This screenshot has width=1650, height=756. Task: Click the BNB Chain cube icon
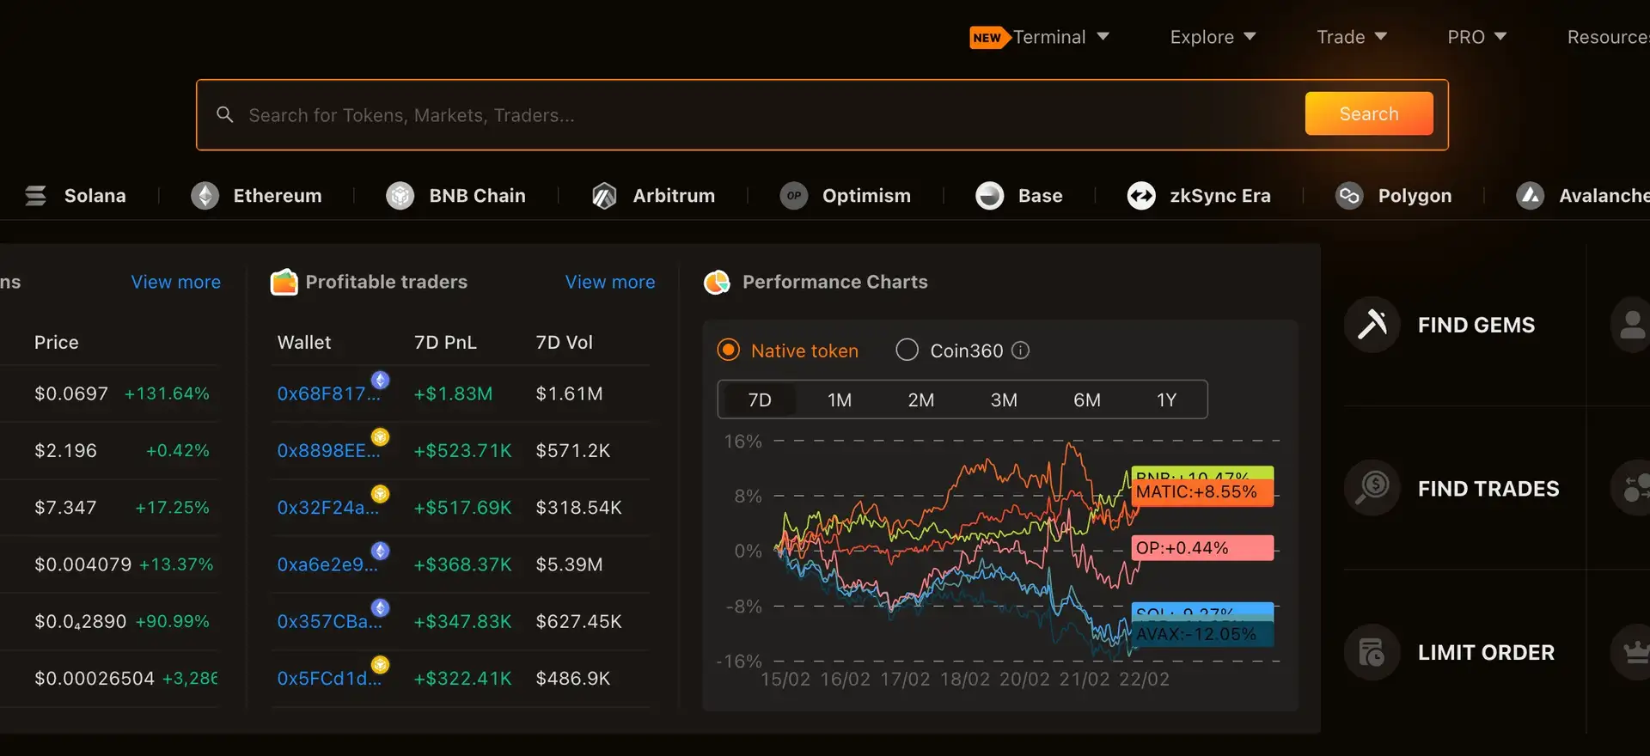point(400,196)
